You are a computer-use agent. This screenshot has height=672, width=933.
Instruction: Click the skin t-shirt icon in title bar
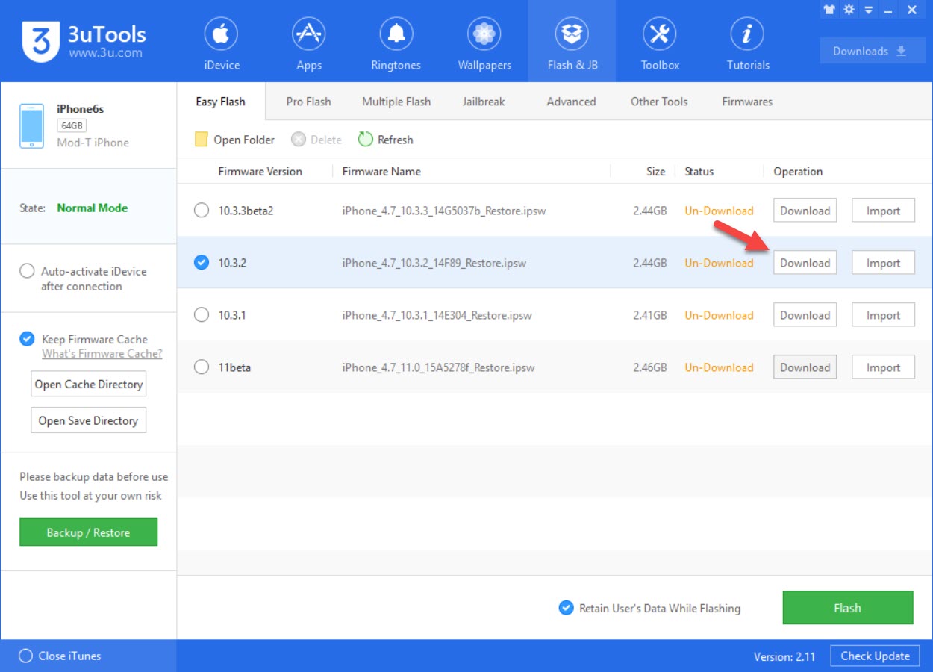click(x=829, y=10)
